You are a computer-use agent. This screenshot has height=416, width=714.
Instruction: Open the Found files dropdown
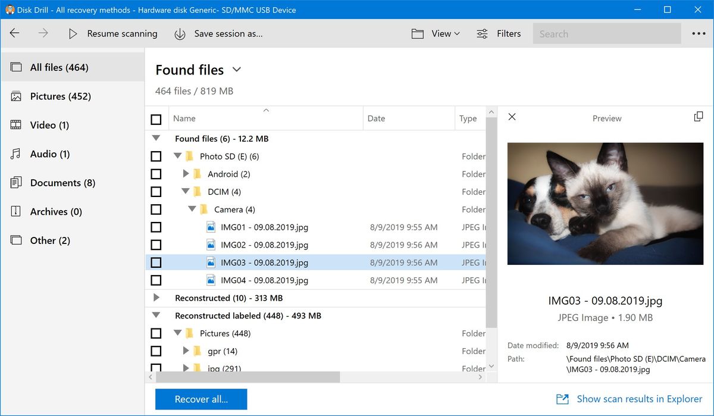(236, 70)
